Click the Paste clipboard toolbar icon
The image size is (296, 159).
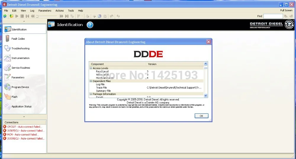point(105,16)
